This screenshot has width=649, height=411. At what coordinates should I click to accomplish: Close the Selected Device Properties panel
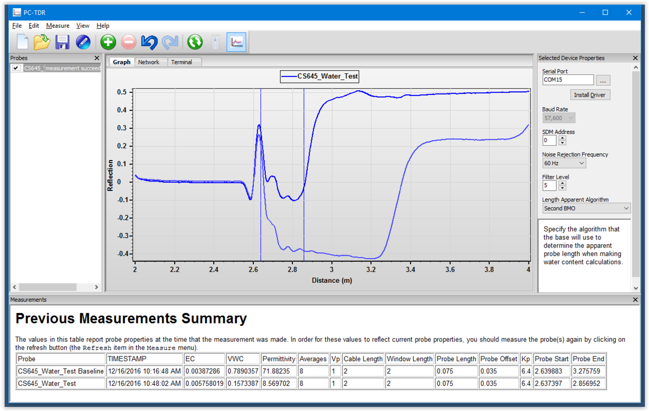click(635, 58)
